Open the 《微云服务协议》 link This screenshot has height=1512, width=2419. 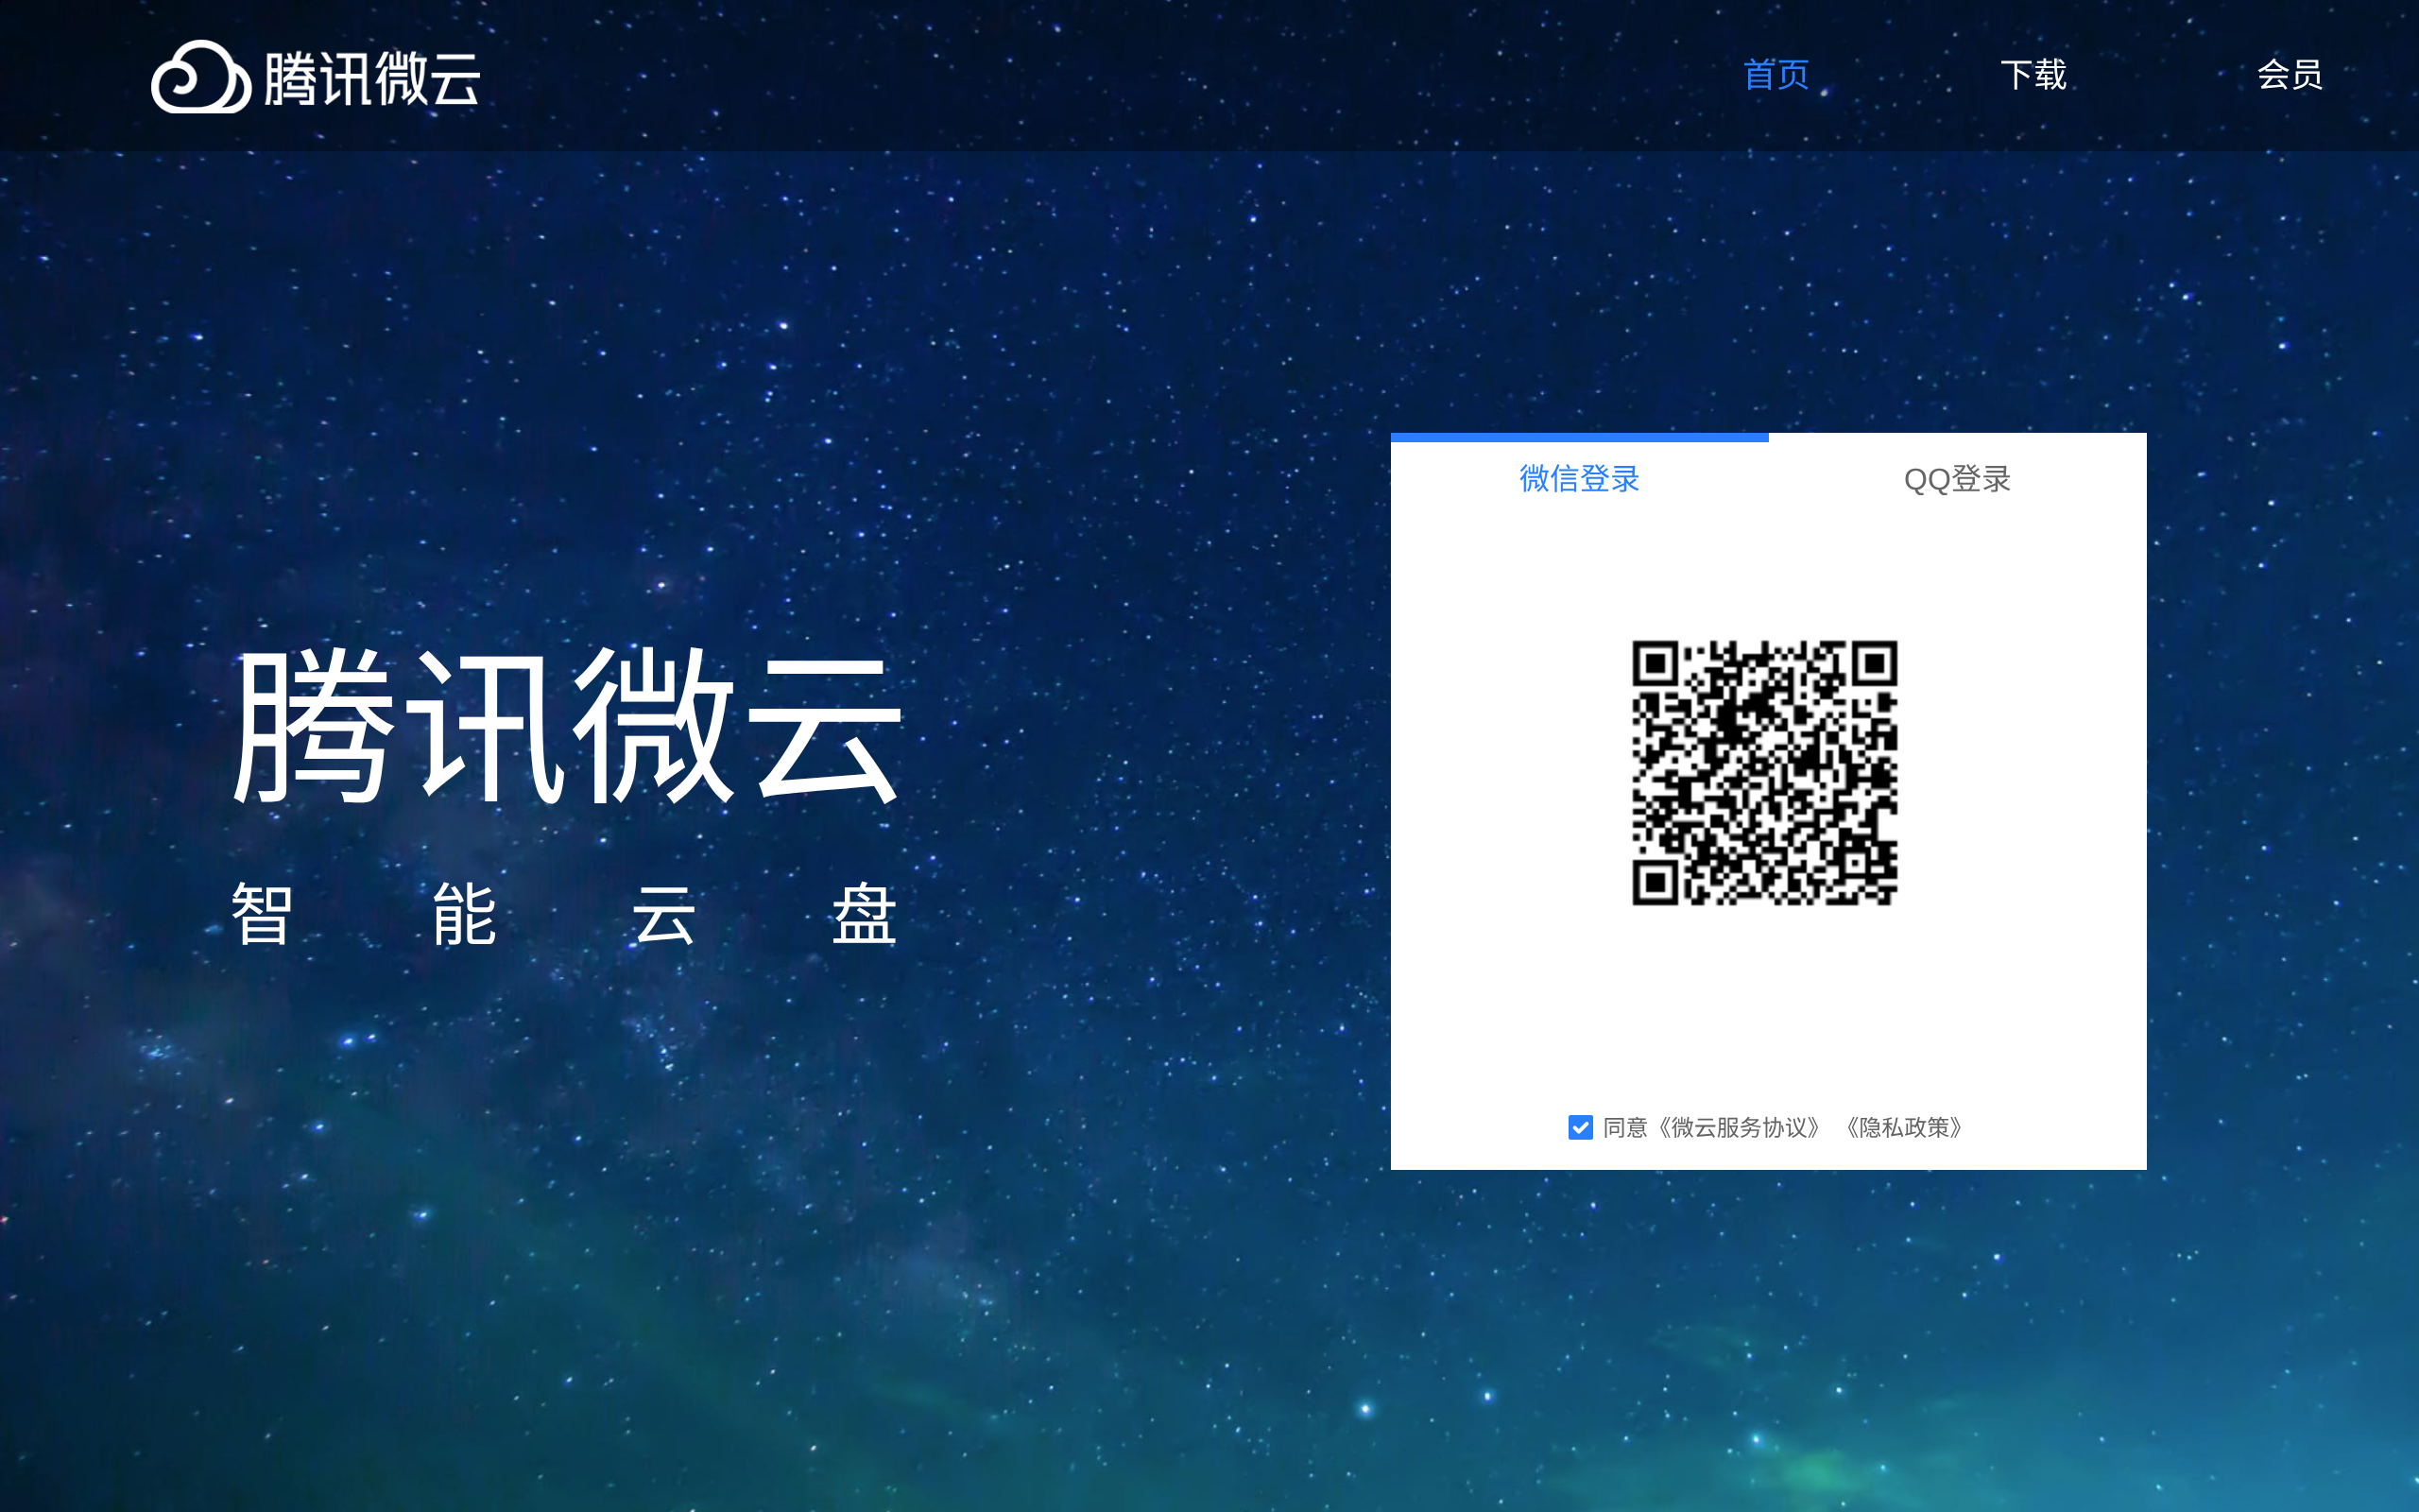(x=1740, y=1128)
